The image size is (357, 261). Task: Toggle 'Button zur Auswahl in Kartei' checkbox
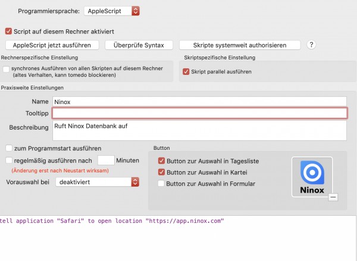[161, 172]
